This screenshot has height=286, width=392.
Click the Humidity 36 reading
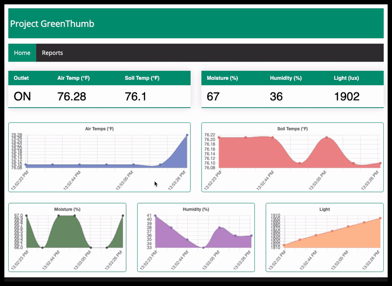click(276, 96)
